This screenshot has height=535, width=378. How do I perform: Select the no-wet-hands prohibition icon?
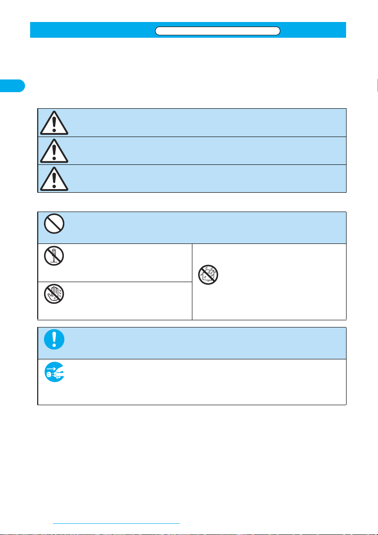[54, 294]
